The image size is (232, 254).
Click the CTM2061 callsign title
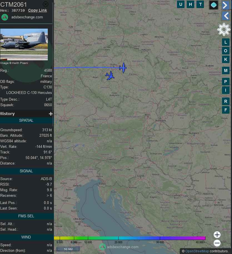(x=13, y=4)
